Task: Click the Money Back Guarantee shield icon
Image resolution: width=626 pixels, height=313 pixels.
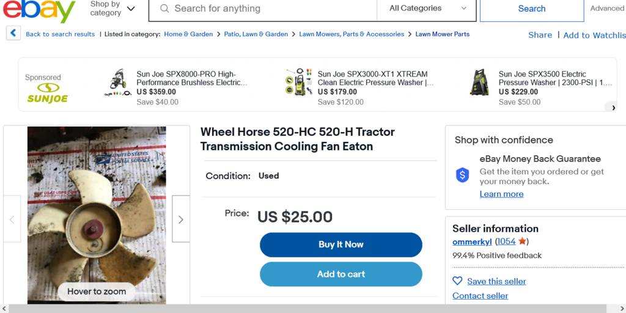Action: [x=462, y=175]
